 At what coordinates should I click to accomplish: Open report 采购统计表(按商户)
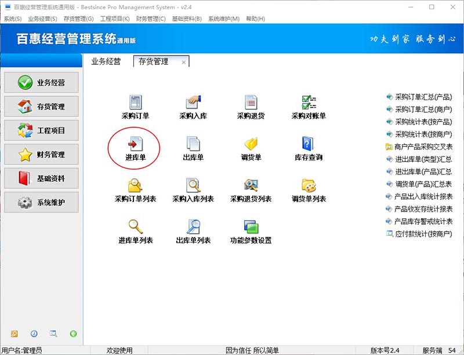point(419,134)
